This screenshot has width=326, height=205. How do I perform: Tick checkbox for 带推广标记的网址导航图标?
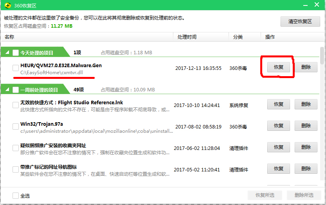click(16, 169)
